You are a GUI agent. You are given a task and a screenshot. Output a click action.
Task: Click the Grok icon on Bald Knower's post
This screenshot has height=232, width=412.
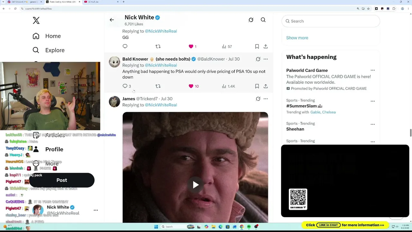pyautogui.click(x=258, y=59)
